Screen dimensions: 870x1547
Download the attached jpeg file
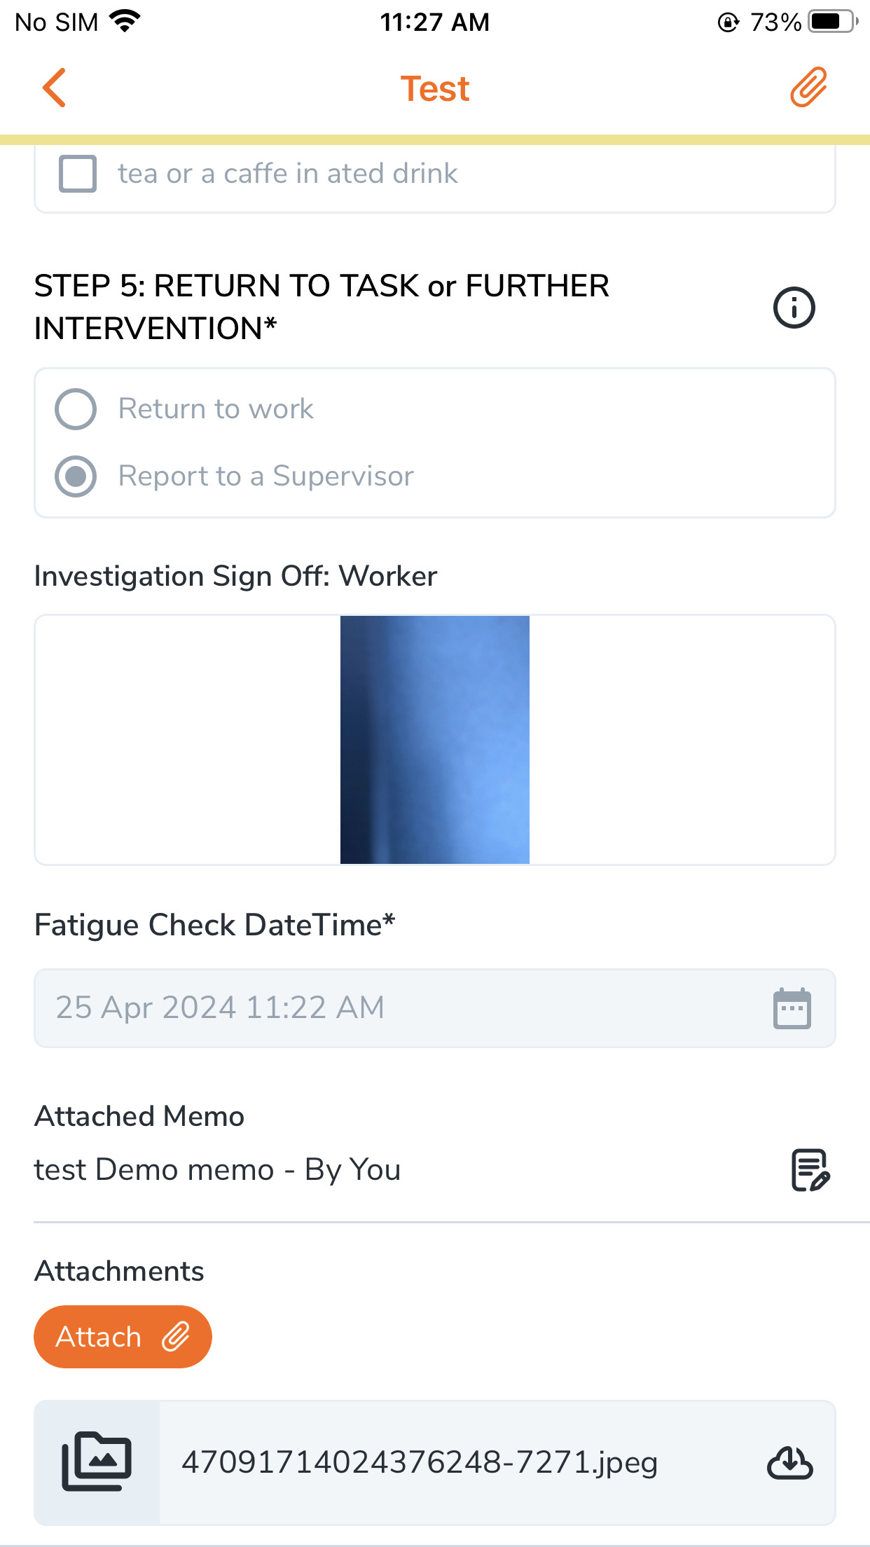(x=790, y=1463)
